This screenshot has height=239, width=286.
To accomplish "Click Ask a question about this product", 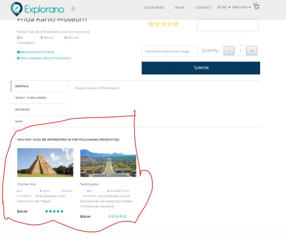I will coord(44,58).
